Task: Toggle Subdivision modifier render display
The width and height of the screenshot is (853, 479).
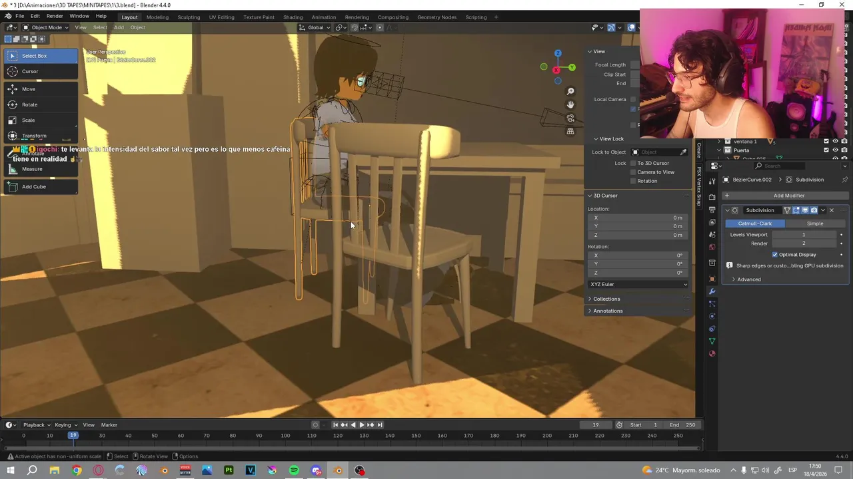Action: pos(814,210)
